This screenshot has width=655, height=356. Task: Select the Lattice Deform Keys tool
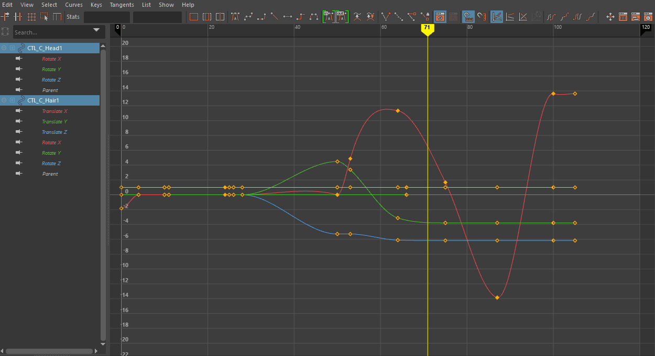coord(31,17)
